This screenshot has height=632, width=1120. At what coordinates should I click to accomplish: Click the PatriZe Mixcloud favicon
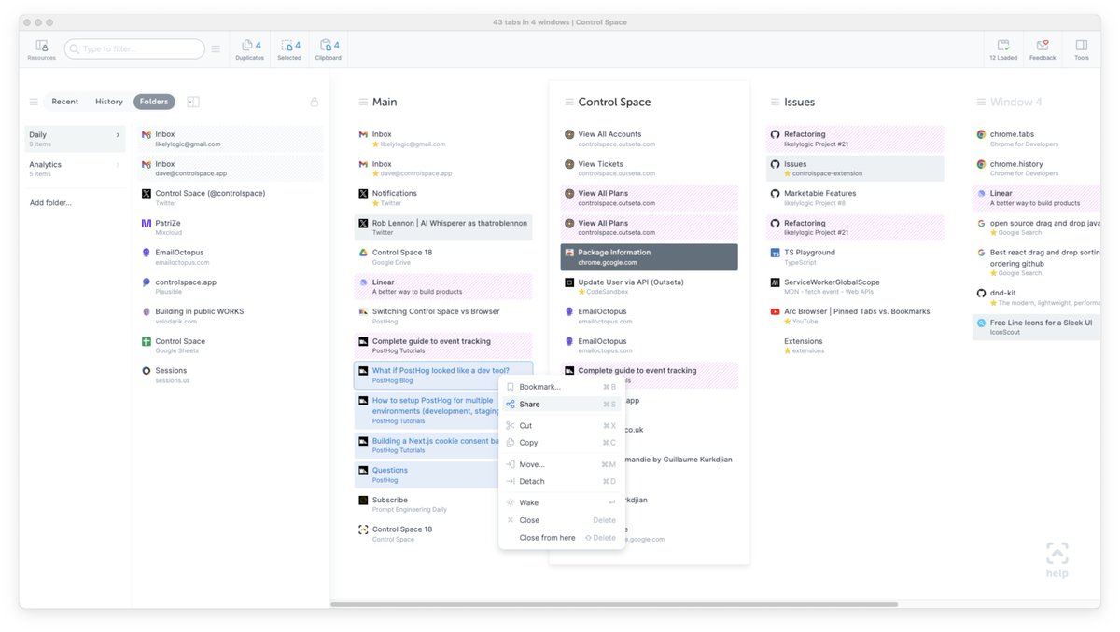tap(147, 224)
